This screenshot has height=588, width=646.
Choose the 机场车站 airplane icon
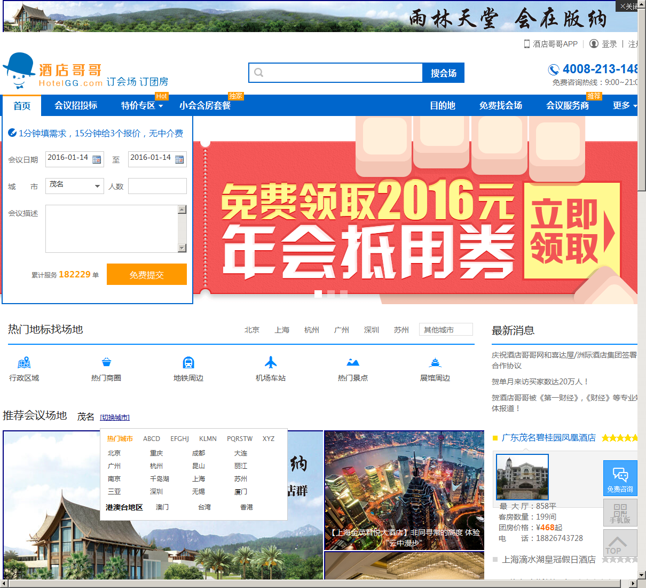tap(271, 363)
